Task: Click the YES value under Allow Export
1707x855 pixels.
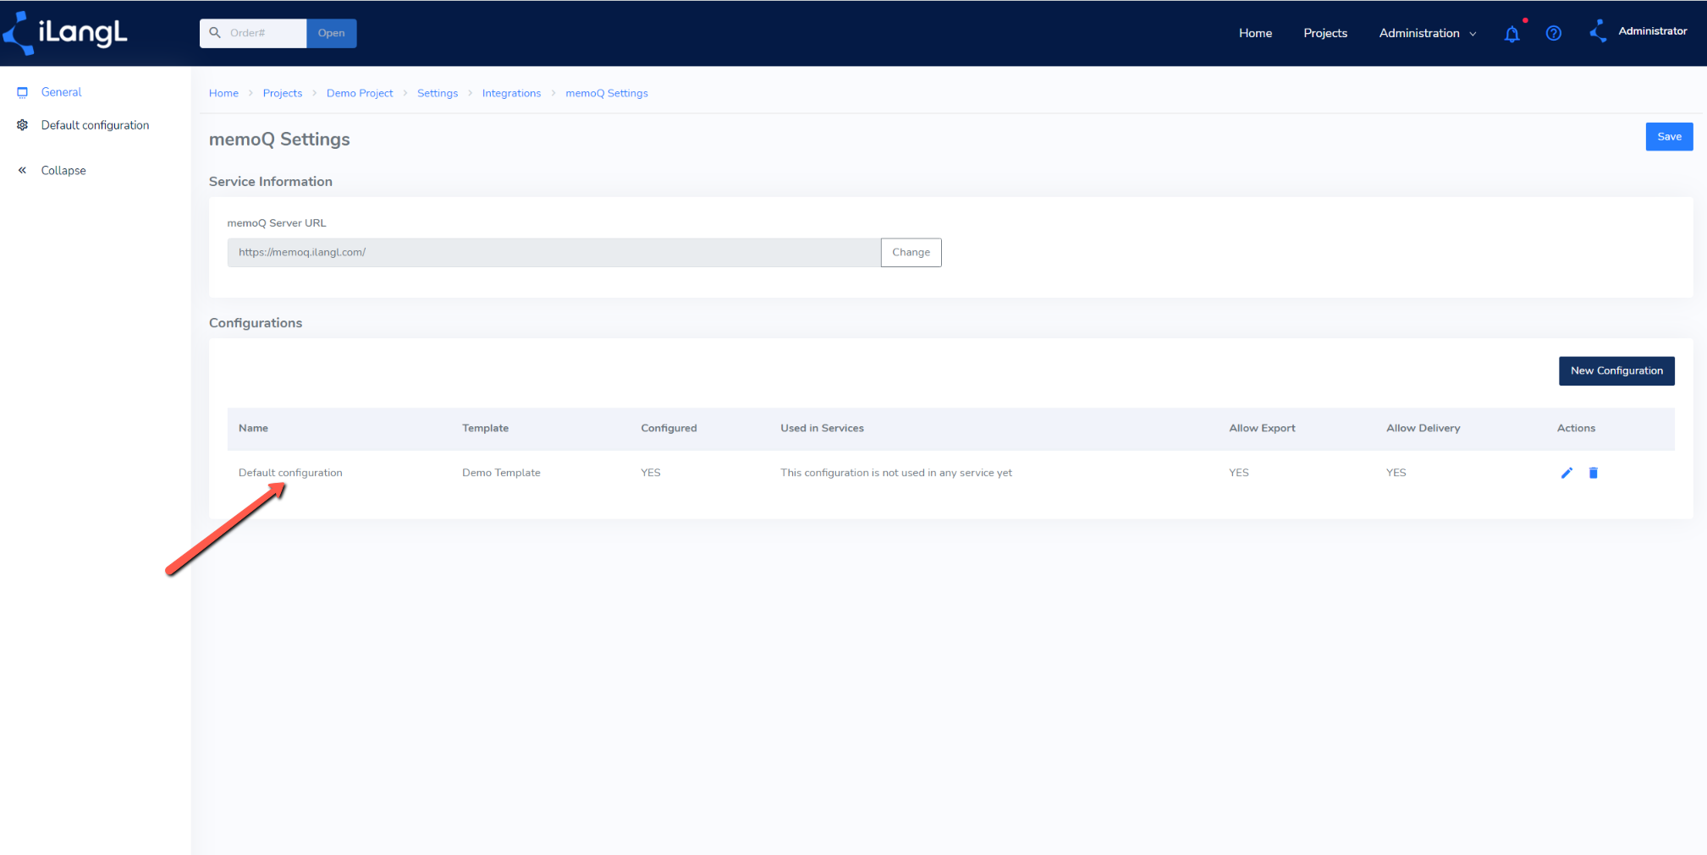Action: click(x=1238, y=473)
